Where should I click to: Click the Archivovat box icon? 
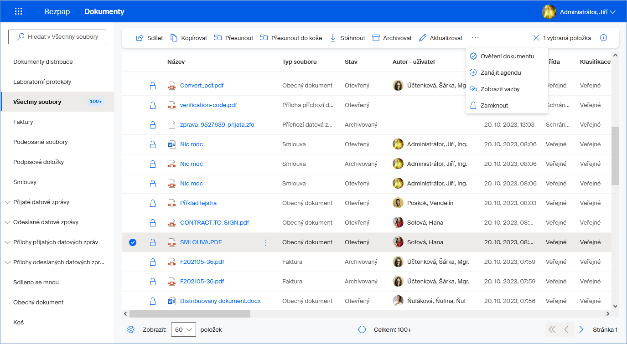(376, 38)
